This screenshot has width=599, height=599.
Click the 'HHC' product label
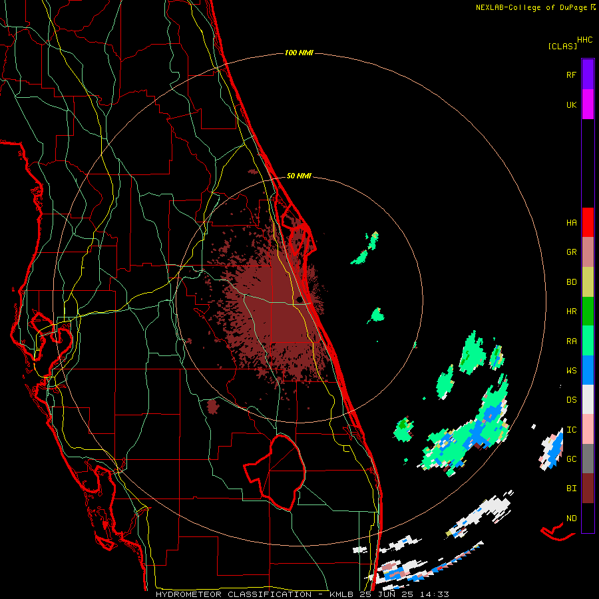[x=585, y=40]
